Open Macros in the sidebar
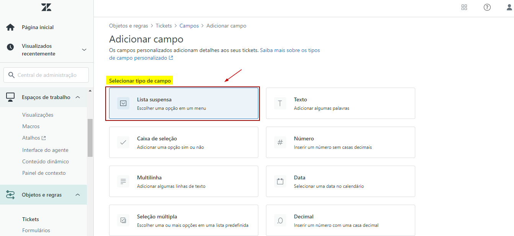Screen dimensions: 514x236 tap(31, 126)
